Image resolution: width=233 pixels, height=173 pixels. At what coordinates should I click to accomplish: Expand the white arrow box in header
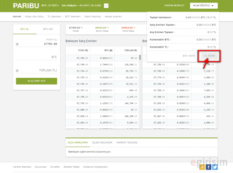click(106, 6)
